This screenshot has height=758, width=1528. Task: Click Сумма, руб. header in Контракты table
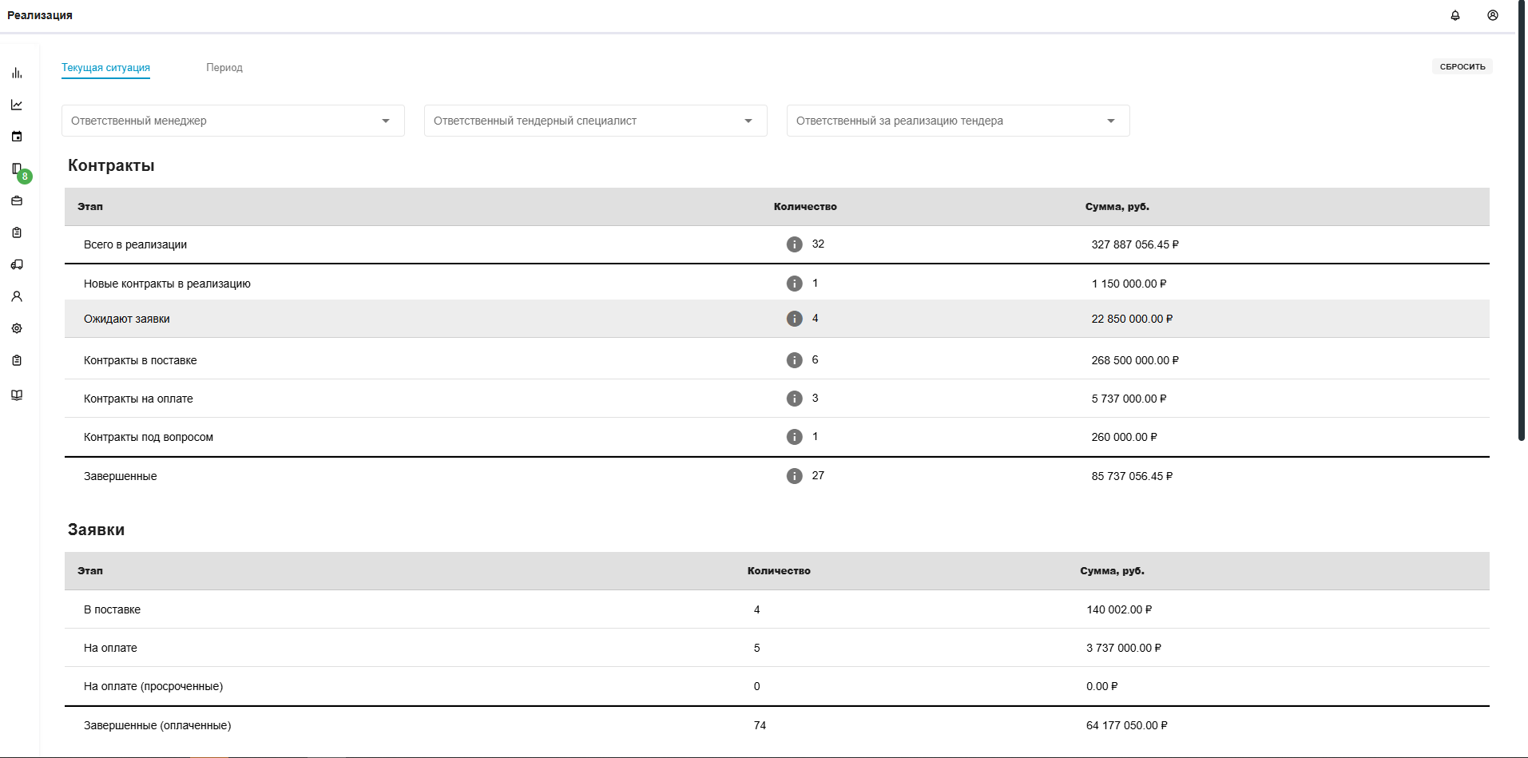tap(1117, 207)
